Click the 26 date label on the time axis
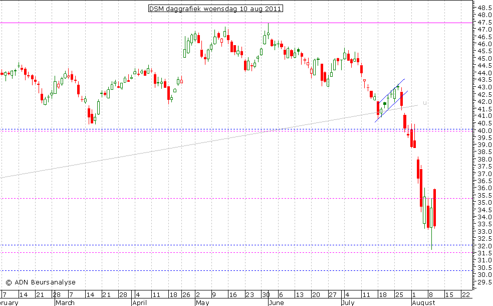The image size is (493, 306). (186, 295)
